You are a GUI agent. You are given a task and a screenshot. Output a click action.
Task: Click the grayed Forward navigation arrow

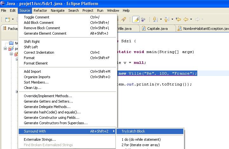click(197, 19)
